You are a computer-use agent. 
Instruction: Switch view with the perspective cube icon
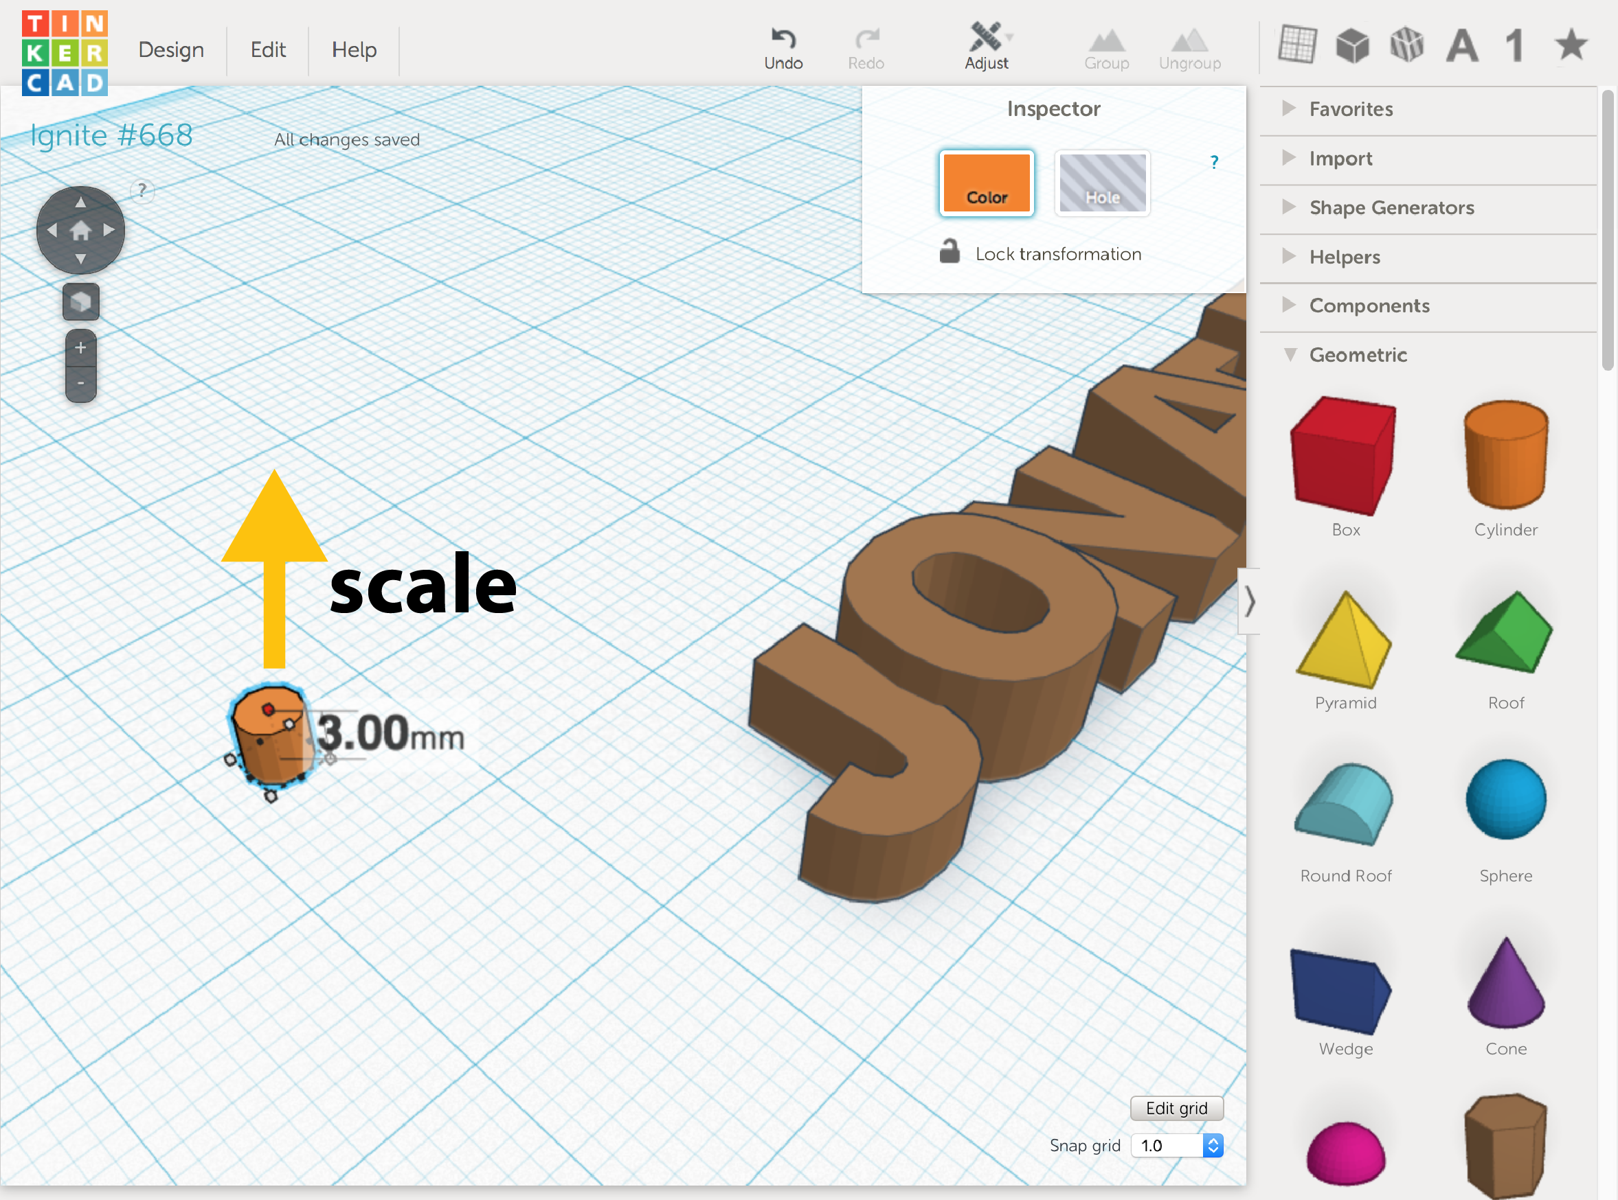click(x=80, y=301)
